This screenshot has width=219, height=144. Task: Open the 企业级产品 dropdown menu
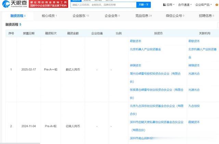tap(204, 5)
